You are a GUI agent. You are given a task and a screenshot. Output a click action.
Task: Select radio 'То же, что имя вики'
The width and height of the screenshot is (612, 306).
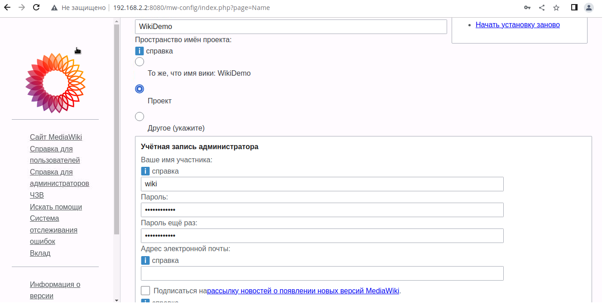(x=140, y=62)
